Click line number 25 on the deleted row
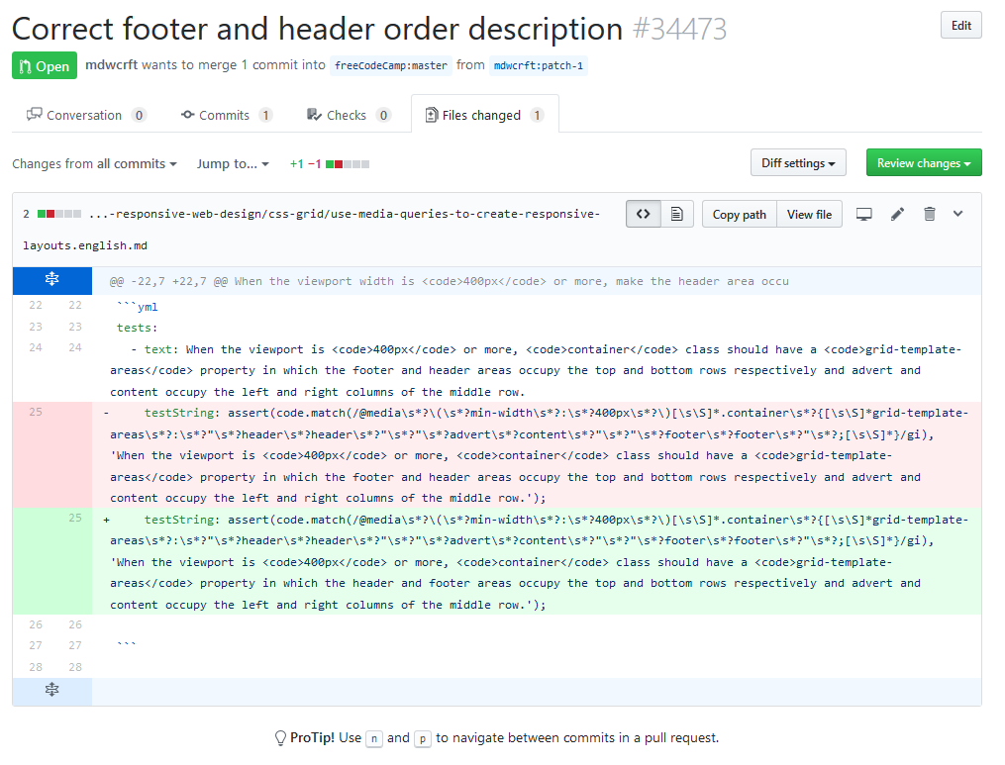The height and width of the screenshot is (765, 1005). (x=36, y=412)
